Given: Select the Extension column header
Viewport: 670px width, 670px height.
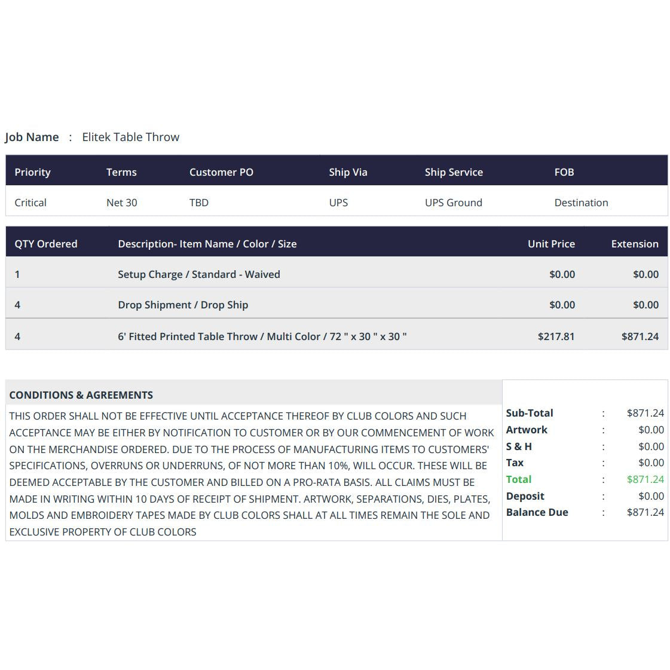Looking at the screenshot, I should tap(635, 244).
